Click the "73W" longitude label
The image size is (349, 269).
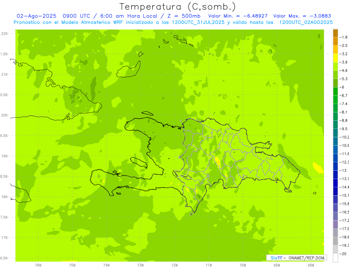click(x=140, y=265)
